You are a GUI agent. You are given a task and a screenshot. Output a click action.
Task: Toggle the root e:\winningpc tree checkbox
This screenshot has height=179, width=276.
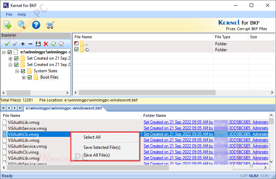coord(10,52)
